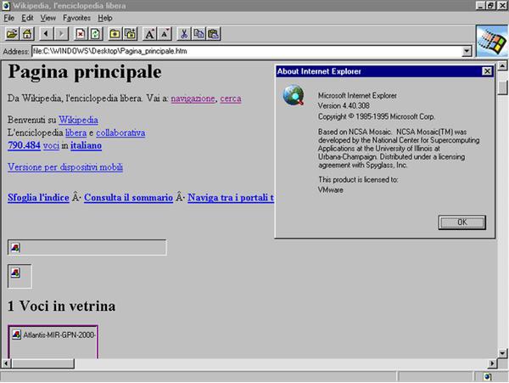Click the voci link

tap(51, 145)
